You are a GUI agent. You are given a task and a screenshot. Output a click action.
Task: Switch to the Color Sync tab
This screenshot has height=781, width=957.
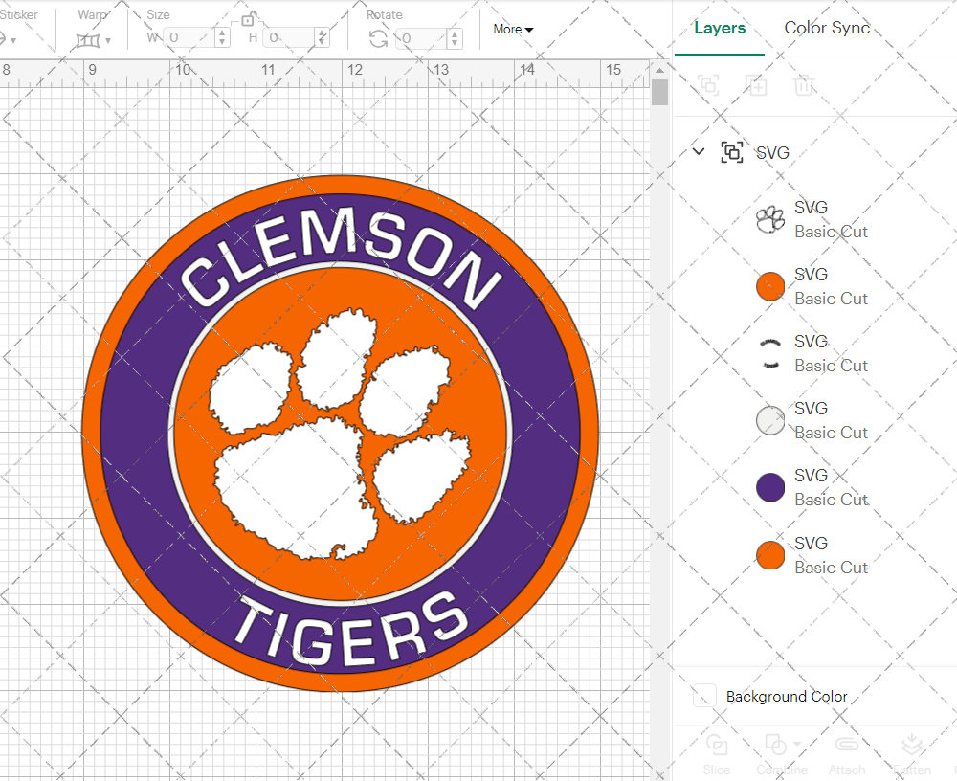pyautogui.click(x=827, y=28)
